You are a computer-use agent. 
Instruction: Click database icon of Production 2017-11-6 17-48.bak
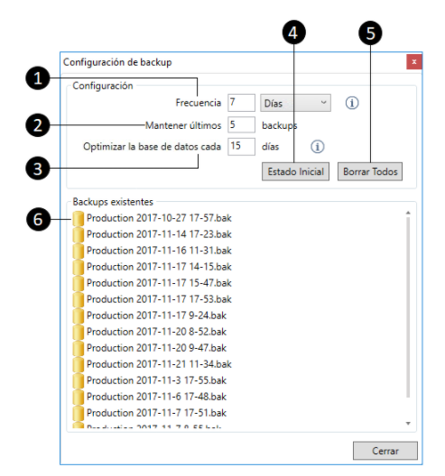[x=79, y=397]
